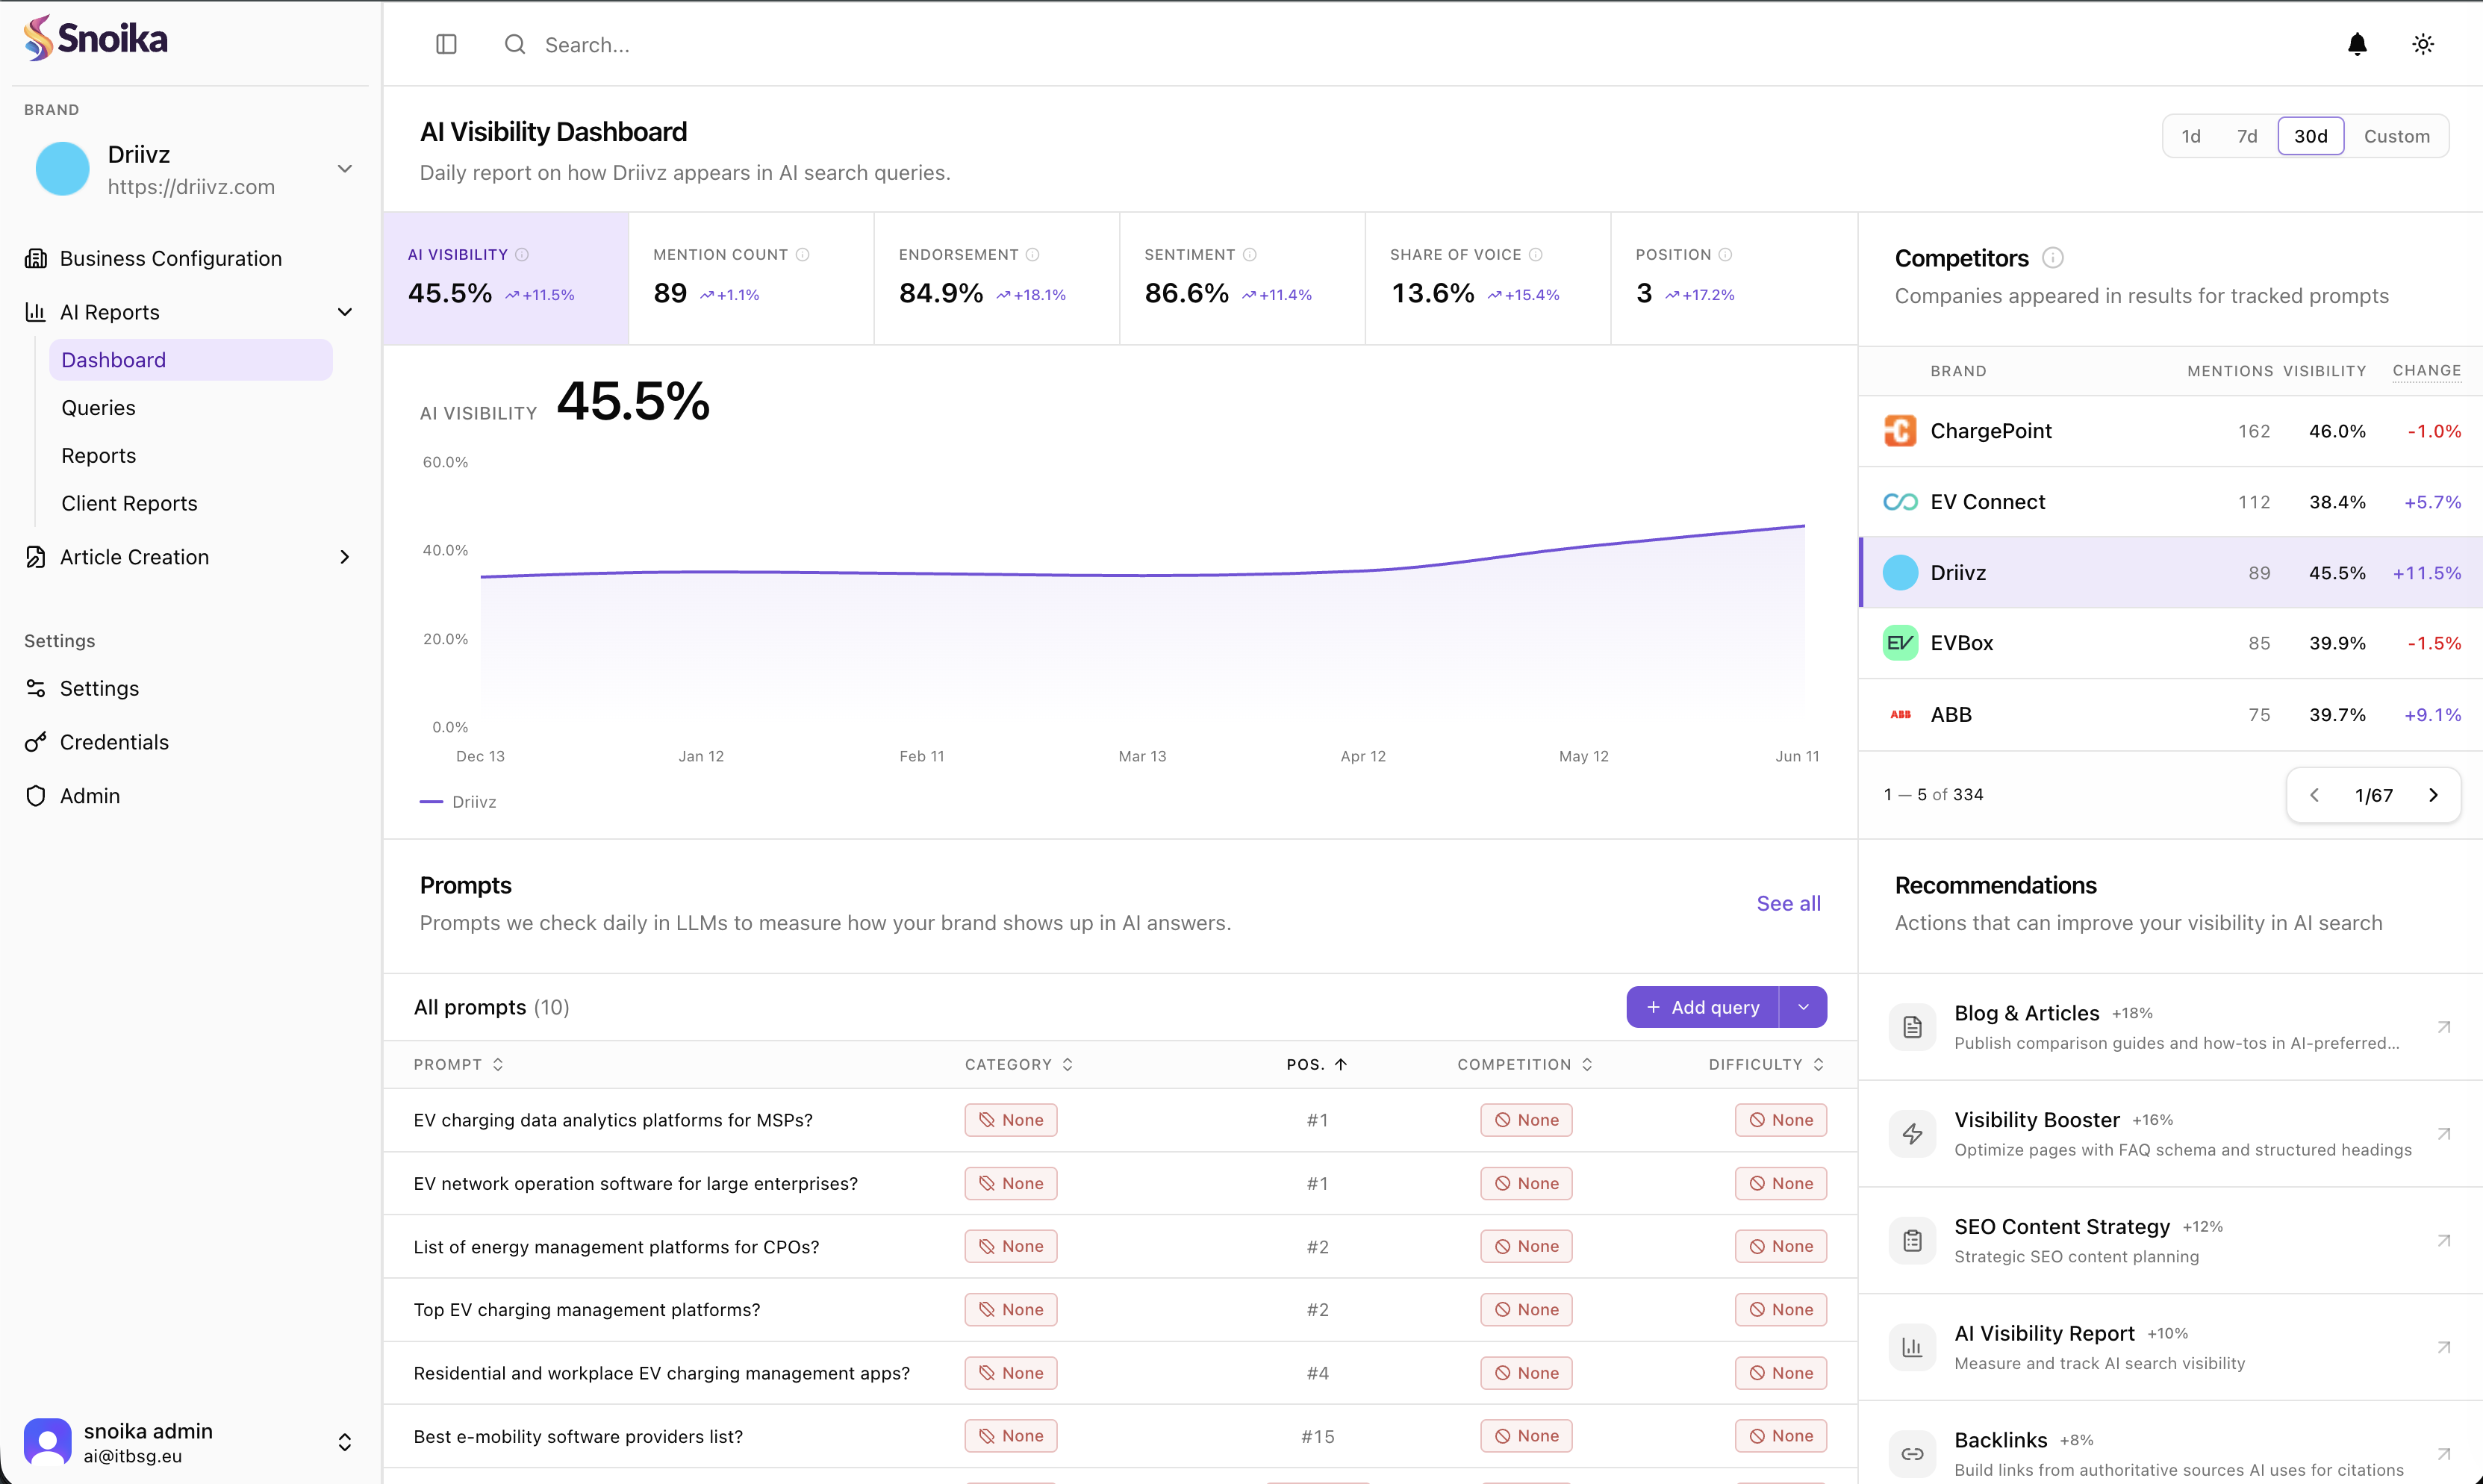Select the Custom time range
Screen dimensions: 2483x1484
(2396, 136)
